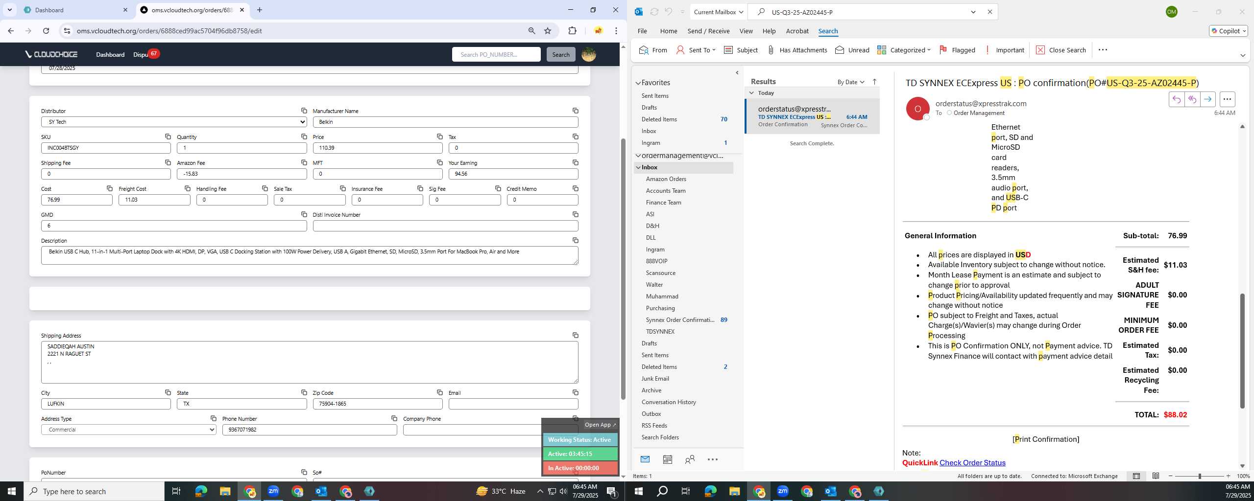Viewport: 1254px width, 501px height.
Task: Open File Explorer on left taskbar
Action: tap(225, 491)
